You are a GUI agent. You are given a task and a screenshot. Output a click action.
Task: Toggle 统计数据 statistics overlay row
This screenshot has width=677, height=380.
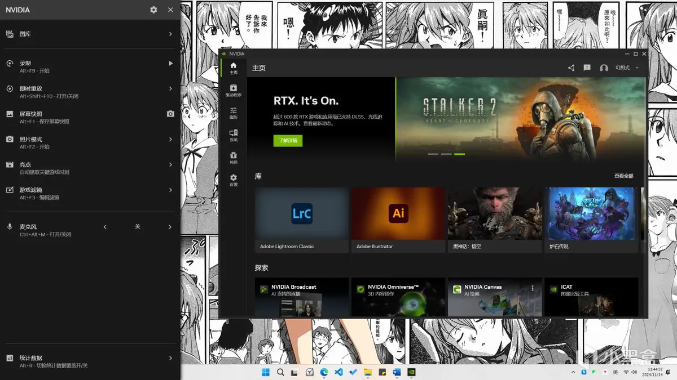[x=90, y=361]
